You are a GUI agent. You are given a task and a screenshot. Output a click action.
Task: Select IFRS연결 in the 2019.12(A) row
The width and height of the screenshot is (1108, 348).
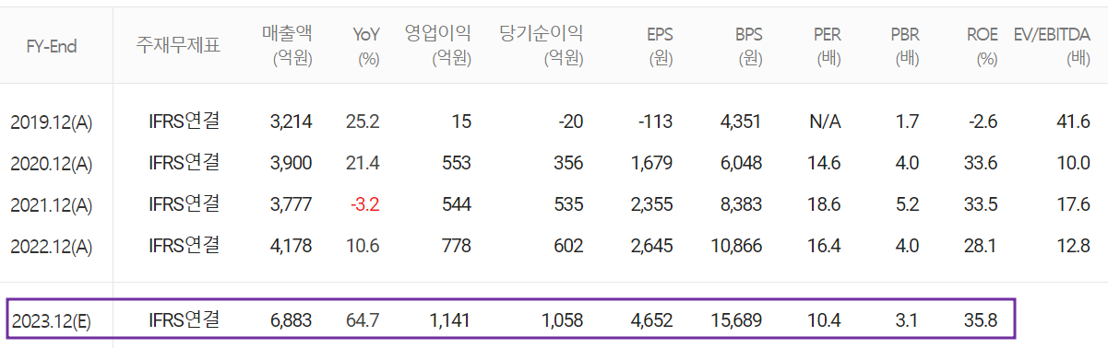coord(184,121)
